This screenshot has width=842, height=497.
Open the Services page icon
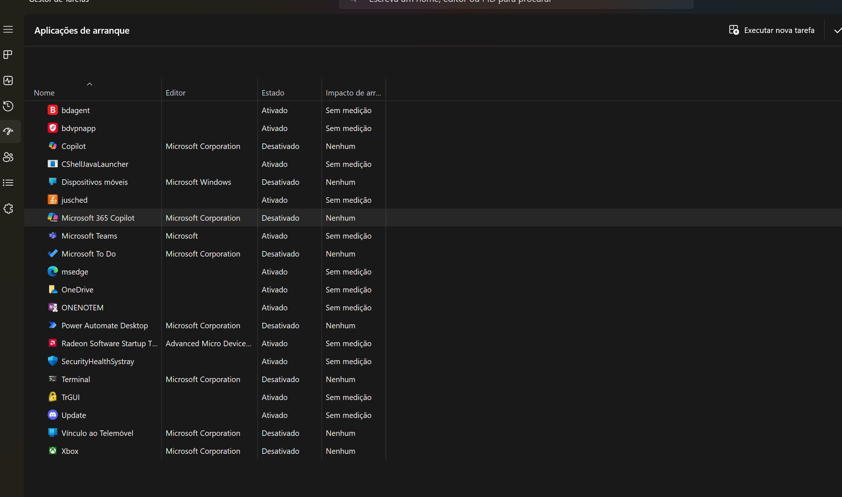8,209
